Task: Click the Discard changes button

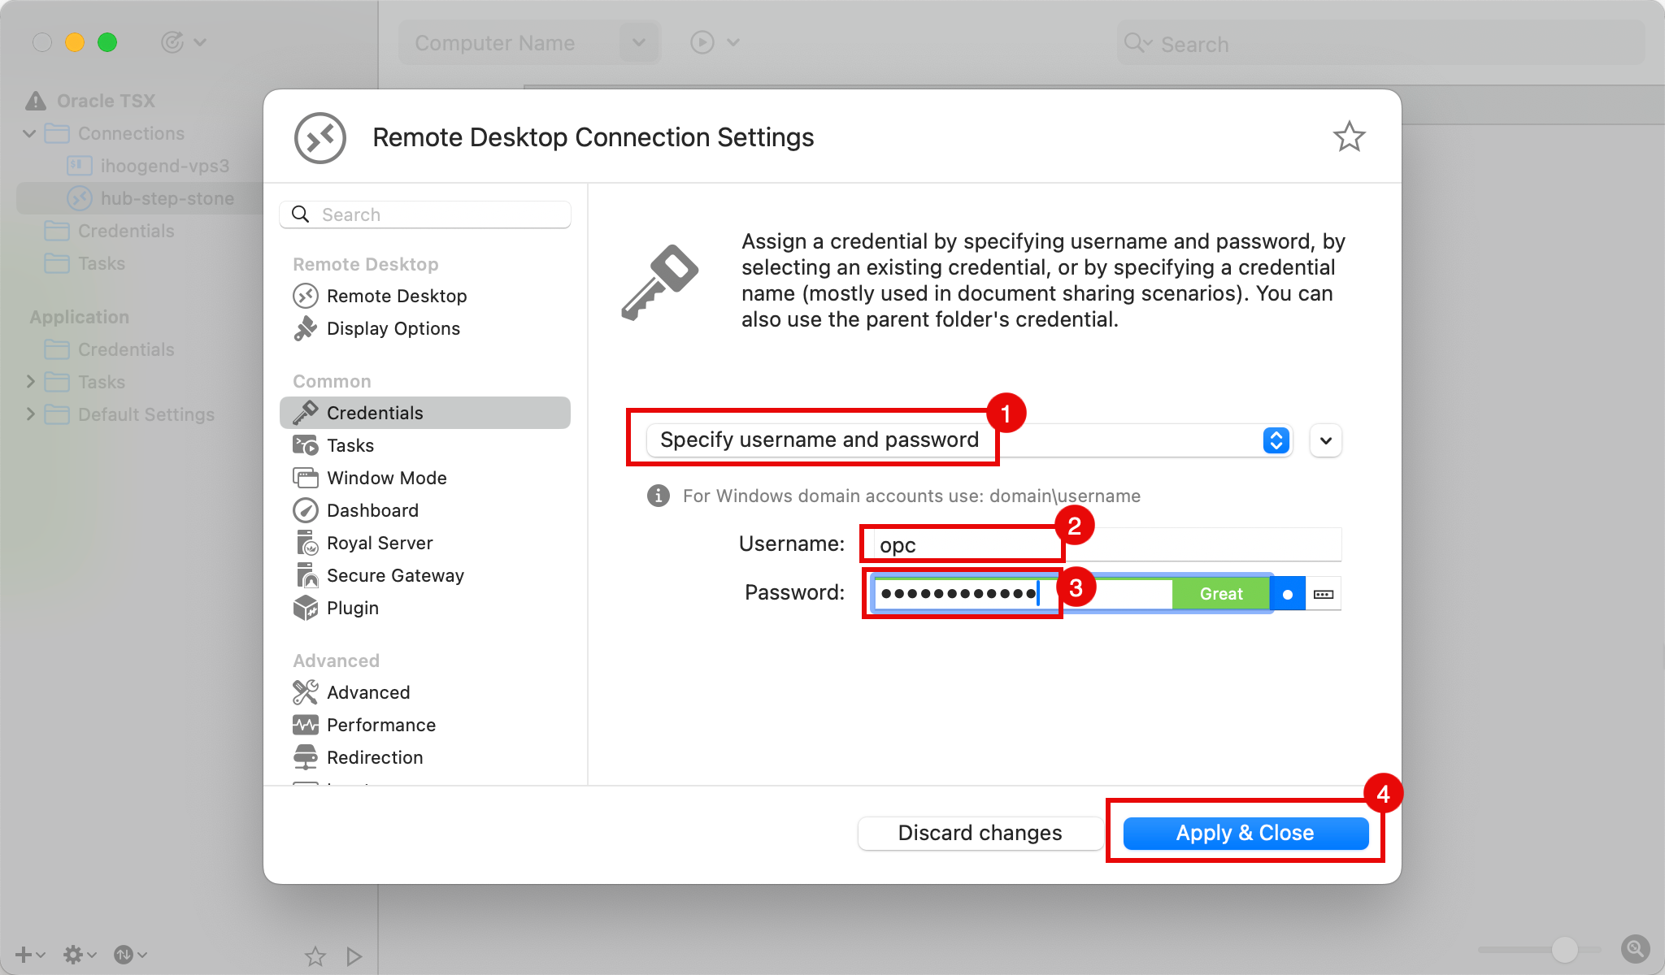Action: point(979,832)
